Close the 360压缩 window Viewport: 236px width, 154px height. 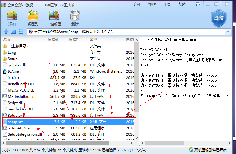(227, 4)
